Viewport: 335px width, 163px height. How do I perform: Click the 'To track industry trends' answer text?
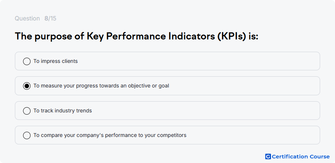pyautogui.click(x=63, y=111)
